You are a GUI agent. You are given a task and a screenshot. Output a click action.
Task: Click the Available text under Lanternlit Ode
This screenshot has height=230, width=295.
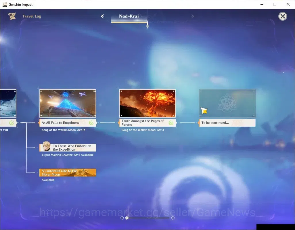48,180
